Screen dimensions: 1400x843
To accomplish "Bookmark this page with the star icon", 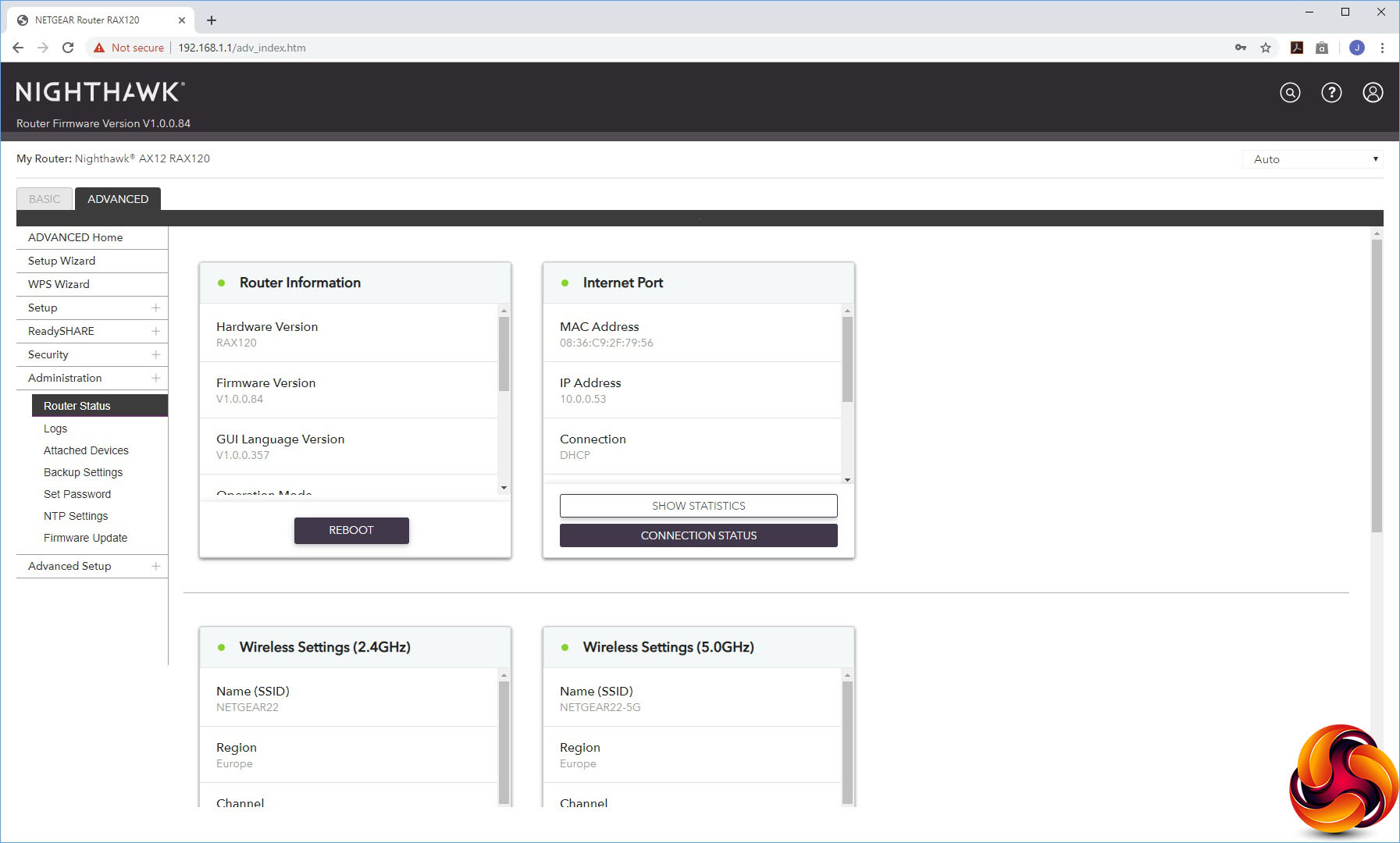I will 1266,48.
